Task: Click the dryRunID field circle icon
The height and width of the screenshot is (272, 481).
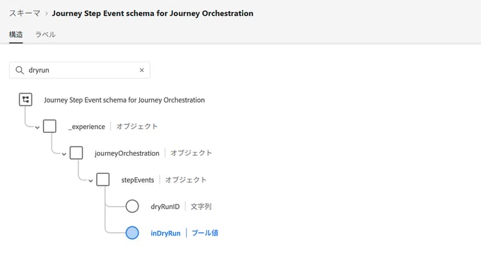Action: 132,207
